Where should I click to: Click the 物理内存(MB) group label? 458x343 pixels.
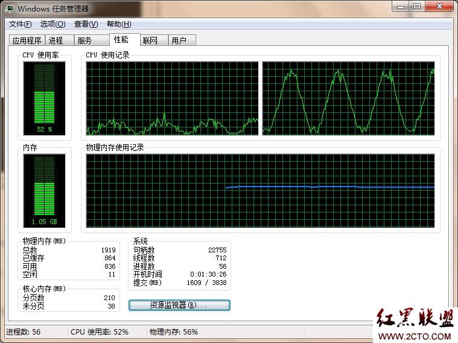[45, 241]
